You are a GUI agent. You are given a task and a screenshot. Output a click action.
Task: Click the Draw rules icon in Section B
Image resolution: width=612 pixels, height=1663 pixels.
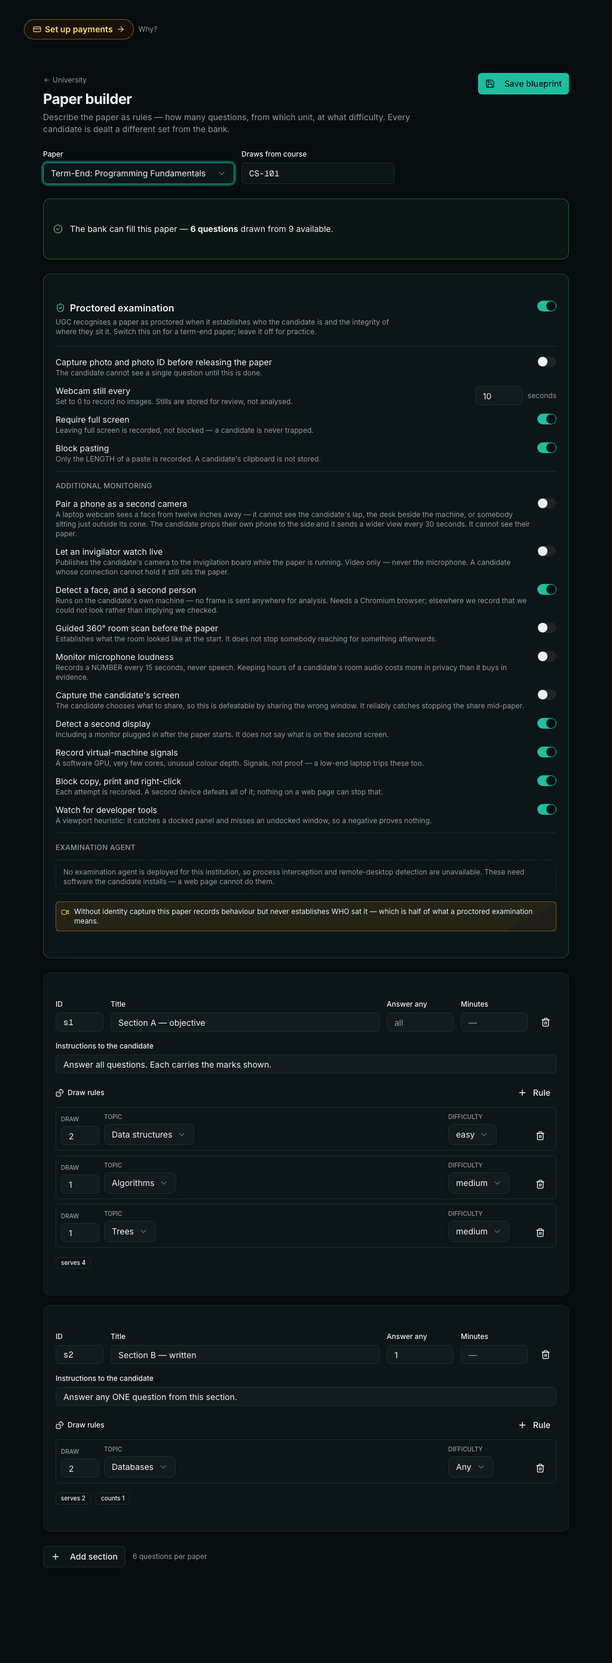click(59, 1426)
